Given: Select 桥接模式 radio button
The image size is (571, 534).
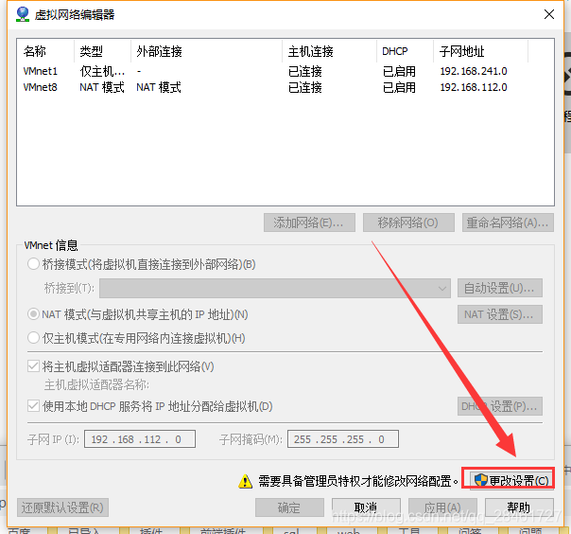Looking at the screenshot, I should pos(33,264).
